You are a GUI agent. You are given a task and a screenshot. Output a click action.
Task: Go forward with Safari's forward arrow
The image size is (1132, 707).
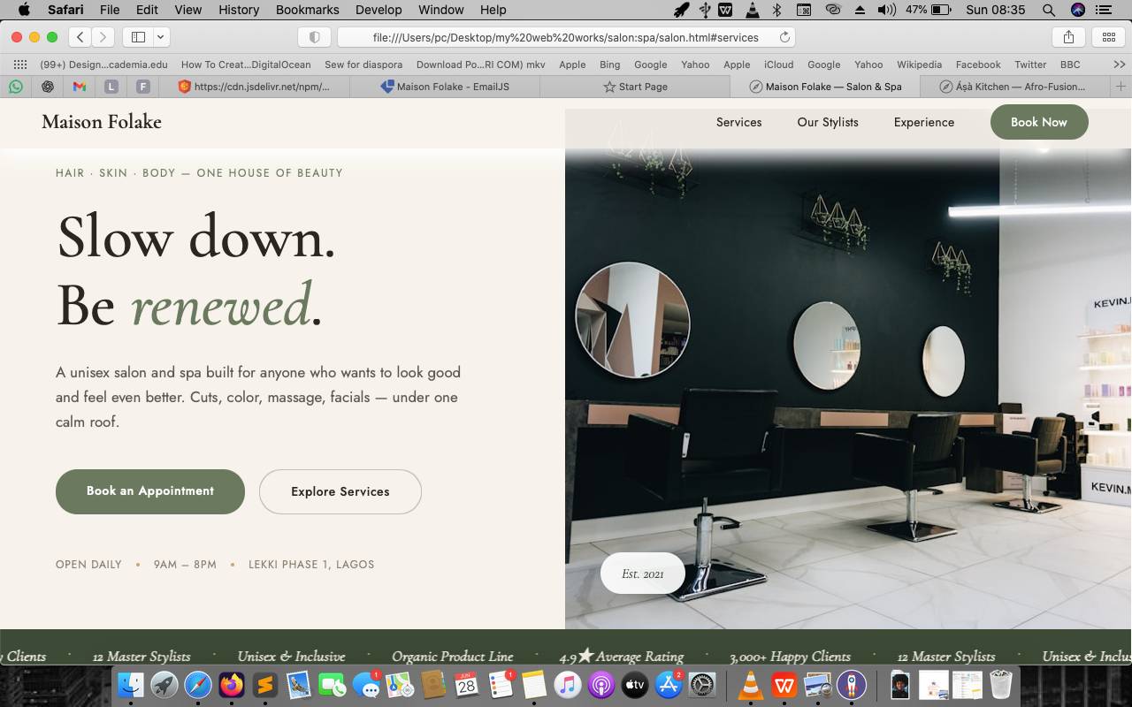103,37
